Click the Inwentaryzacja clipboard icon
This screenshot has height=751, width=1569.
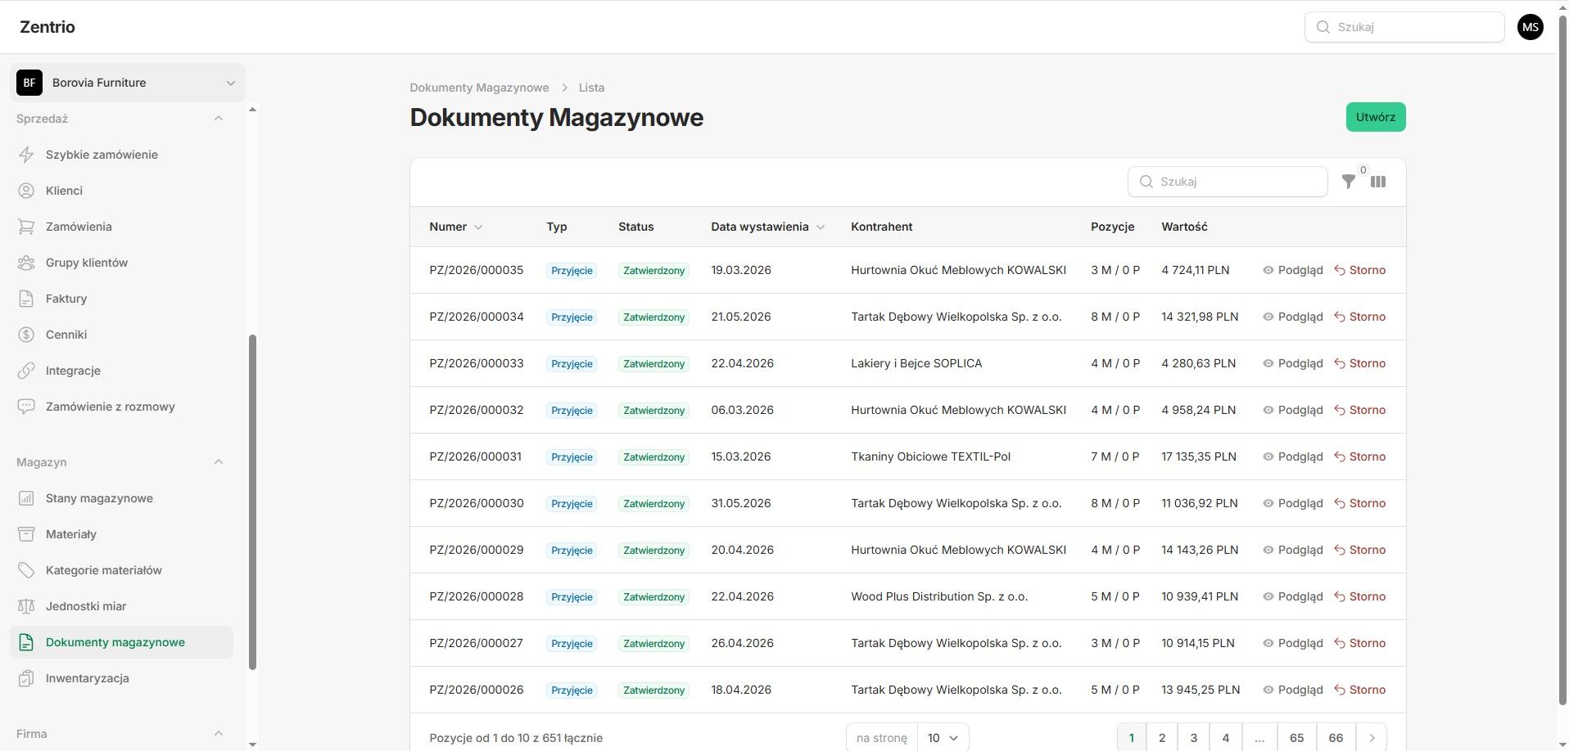click(x=26, y=678)
